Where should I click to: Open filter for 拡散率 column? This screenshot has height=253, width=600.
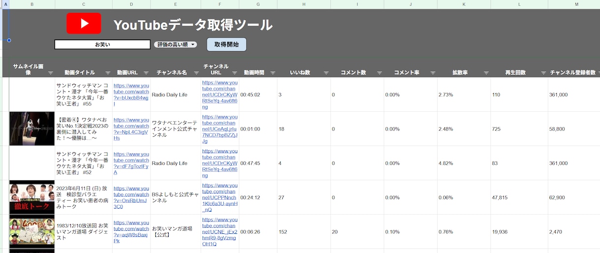click(486, 73)
